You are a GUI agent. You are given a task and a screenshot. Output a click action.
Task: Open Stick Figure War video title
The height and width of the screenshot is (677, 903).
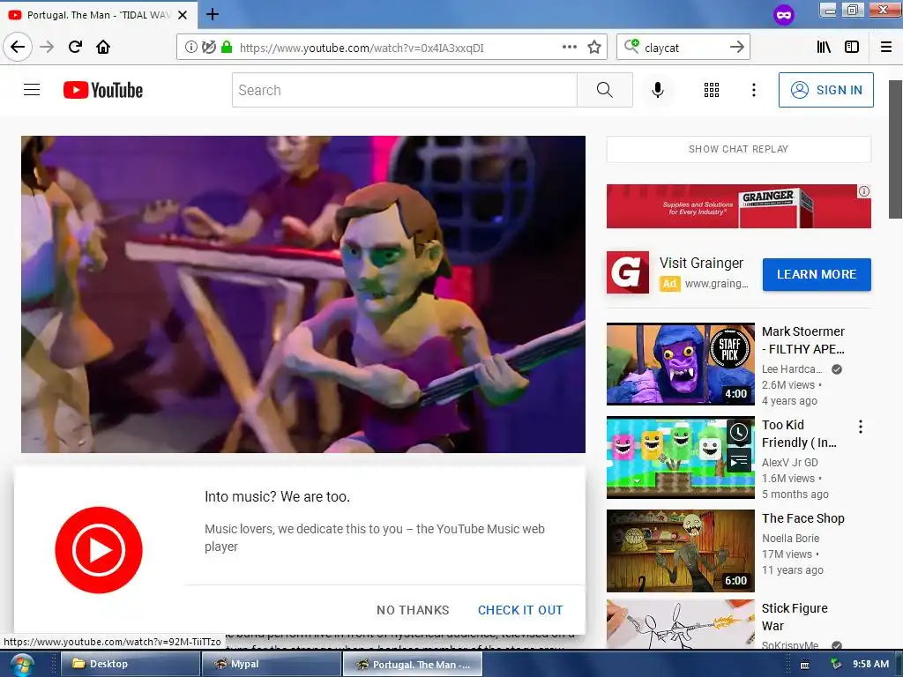795,617
